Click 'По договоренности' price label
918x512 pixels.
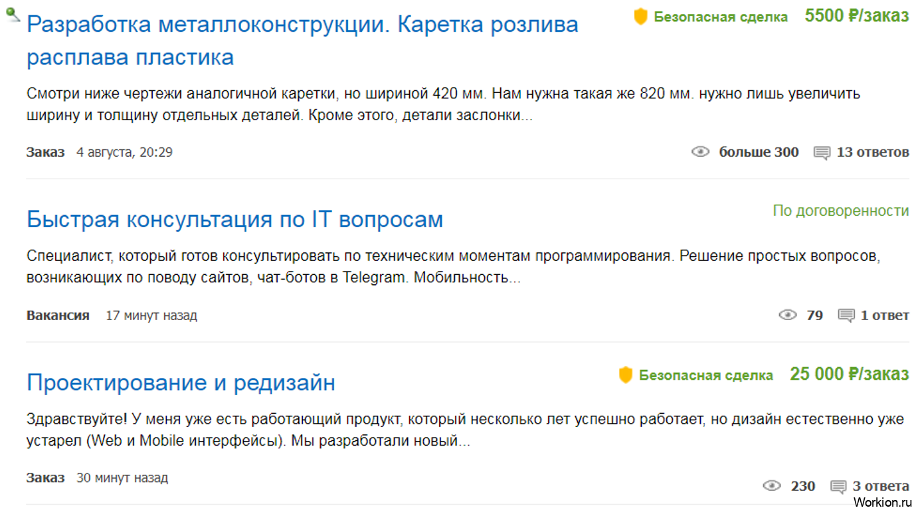tap(841, 211)
